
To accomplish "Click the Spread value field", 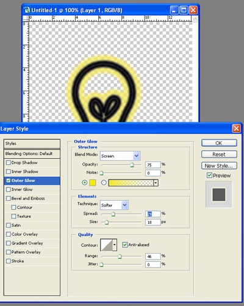I will (153, 214).
